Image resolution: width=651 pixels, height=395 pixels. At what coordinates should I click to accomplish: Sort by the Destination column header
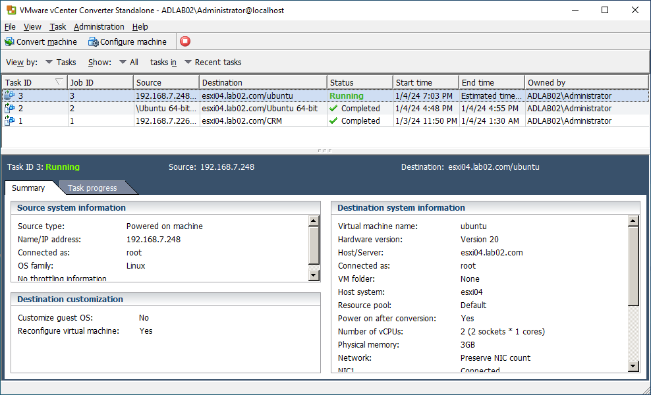pos(263,82)
